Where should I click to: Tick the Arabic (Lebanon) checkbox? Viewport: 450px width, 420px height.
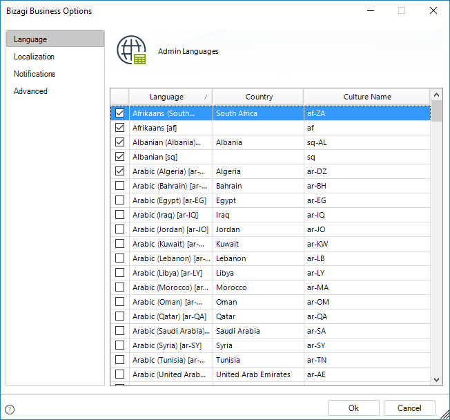119,258
